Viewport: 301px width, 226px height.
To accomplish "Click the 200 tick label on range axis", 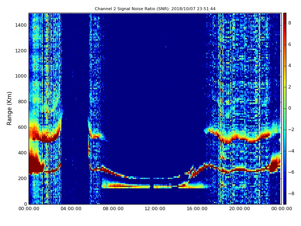I will pos(22,179).
